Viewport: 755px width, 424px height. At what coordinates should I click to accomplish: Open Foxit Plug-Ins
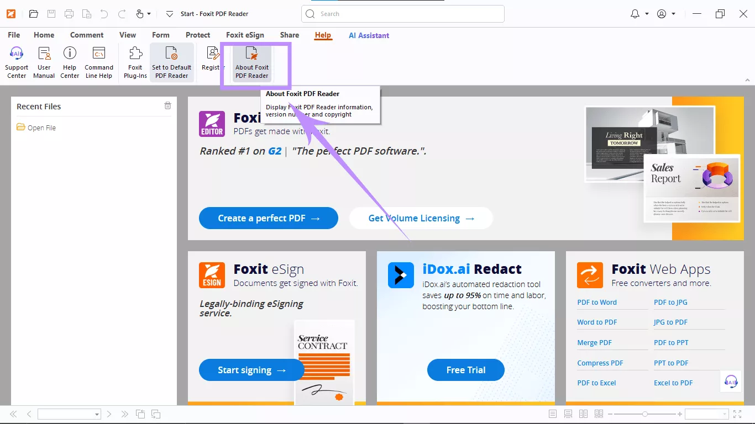coord(135,61)
